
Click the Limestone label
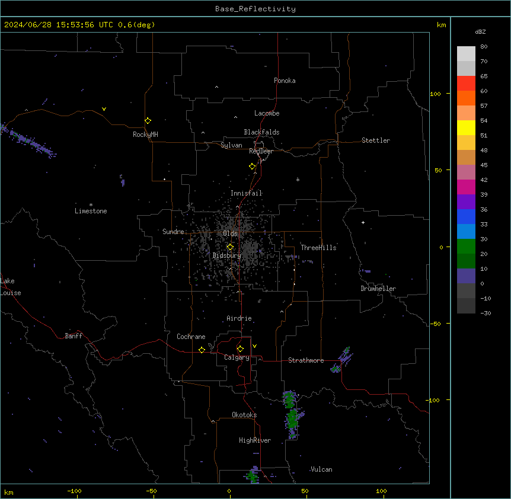pyautogui.click(x=91, y=211)
